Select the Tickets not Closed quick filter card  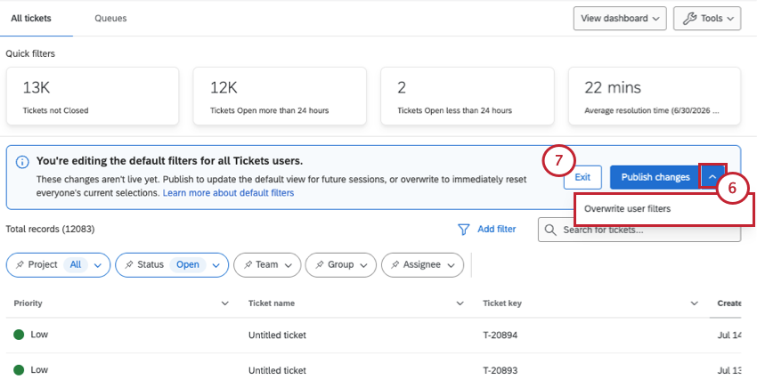(93, 96)
